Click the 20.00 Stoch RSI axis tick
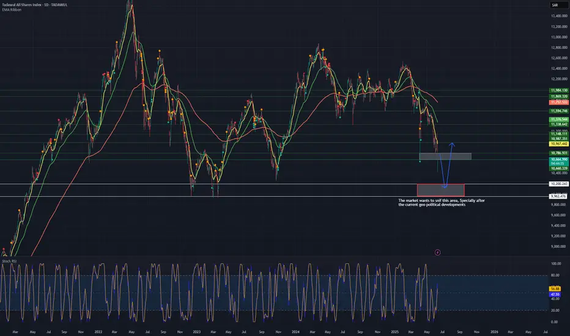This screenshot has height=336, width=570. [555, 310]
